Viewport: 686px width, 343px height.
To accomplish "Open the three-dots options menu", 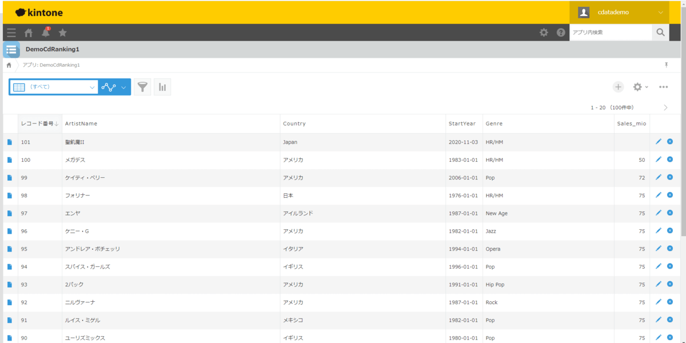I will tap(663, 87).
